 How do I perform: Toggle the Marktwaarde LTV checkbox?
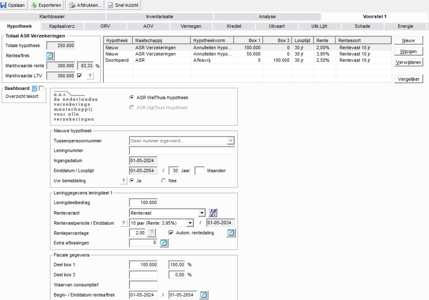[80, 76]
